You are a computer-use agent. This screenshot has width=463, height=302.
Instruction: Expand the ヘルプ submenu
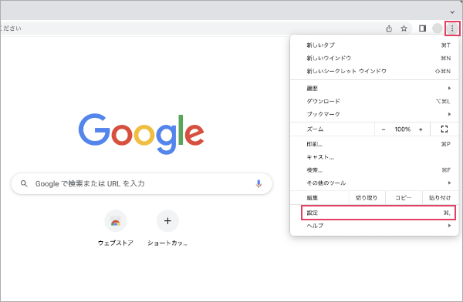[x=374, y=226]
